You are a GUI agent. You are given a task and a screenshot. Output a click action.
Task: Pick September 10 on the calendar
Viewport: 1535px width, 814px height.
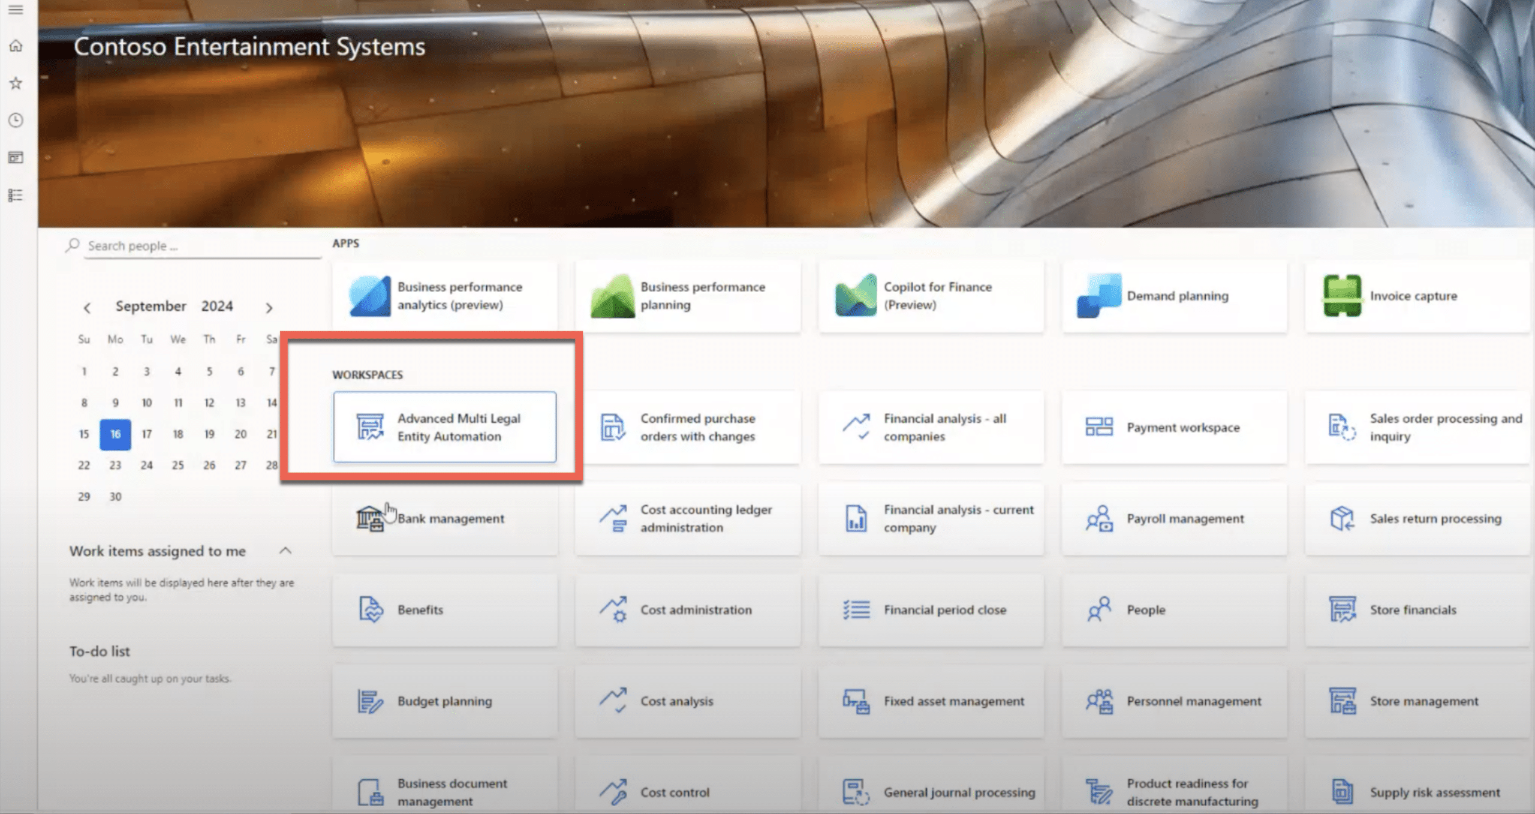(x=146, y=403)
